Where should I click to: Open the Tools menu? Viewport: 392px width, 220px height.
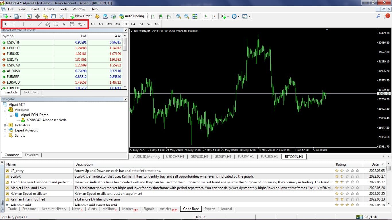[x=63, y=9]
